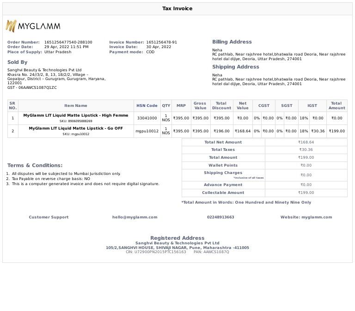Click Total Taxes value ₹30.36

(306, 149)
